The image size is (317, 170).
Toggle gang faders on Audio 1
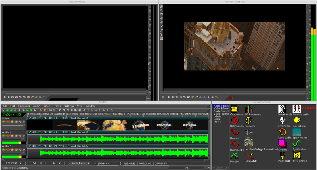[12, 136]
